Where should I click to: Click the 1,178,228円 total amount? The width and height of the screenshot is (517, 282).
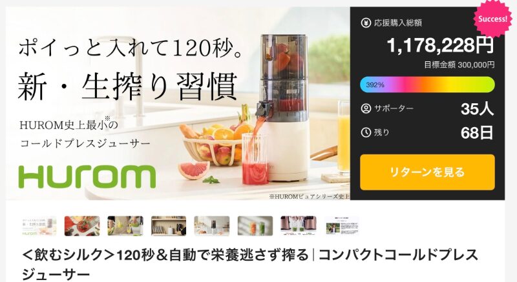tap(441, 45)
